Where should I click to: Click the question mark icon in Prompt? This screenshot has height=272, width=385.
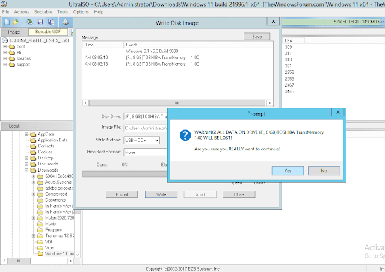tap(185, 135)
